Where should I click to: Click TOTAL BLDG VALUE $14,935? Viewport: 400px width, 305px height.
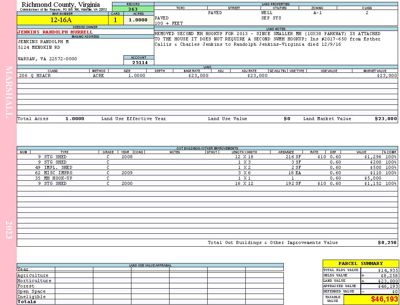pos(388,270)
